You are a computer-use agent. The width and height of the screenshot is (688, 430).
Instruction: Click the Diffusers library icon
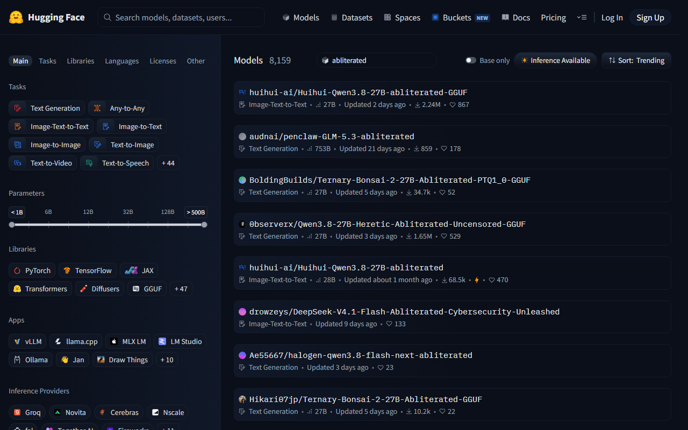(x=84, y=289)
